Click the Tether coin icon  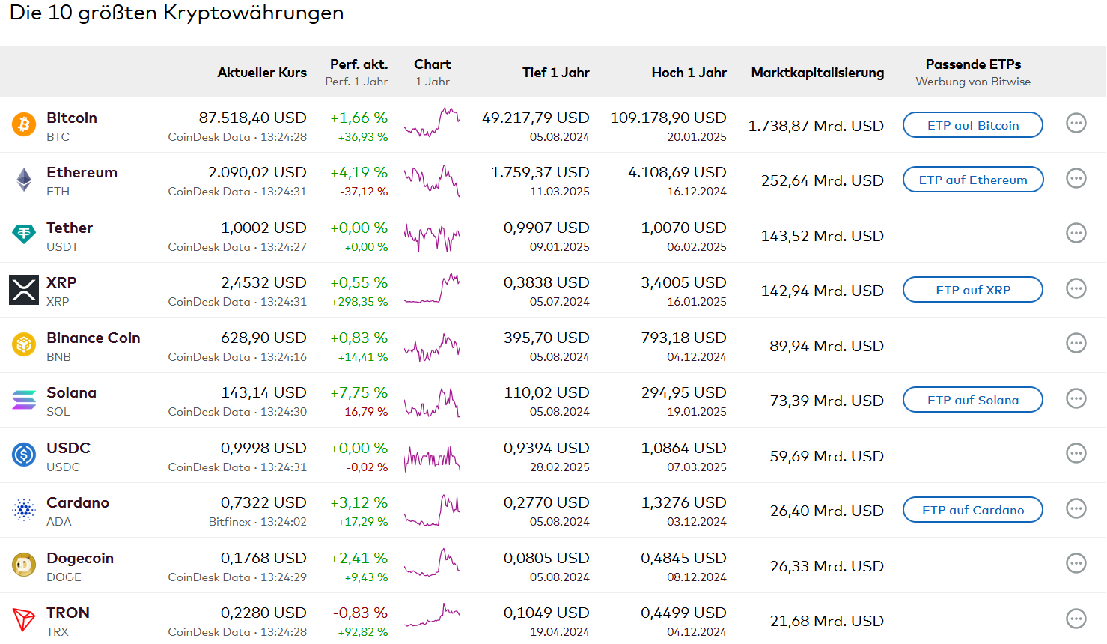pos(24,235)
